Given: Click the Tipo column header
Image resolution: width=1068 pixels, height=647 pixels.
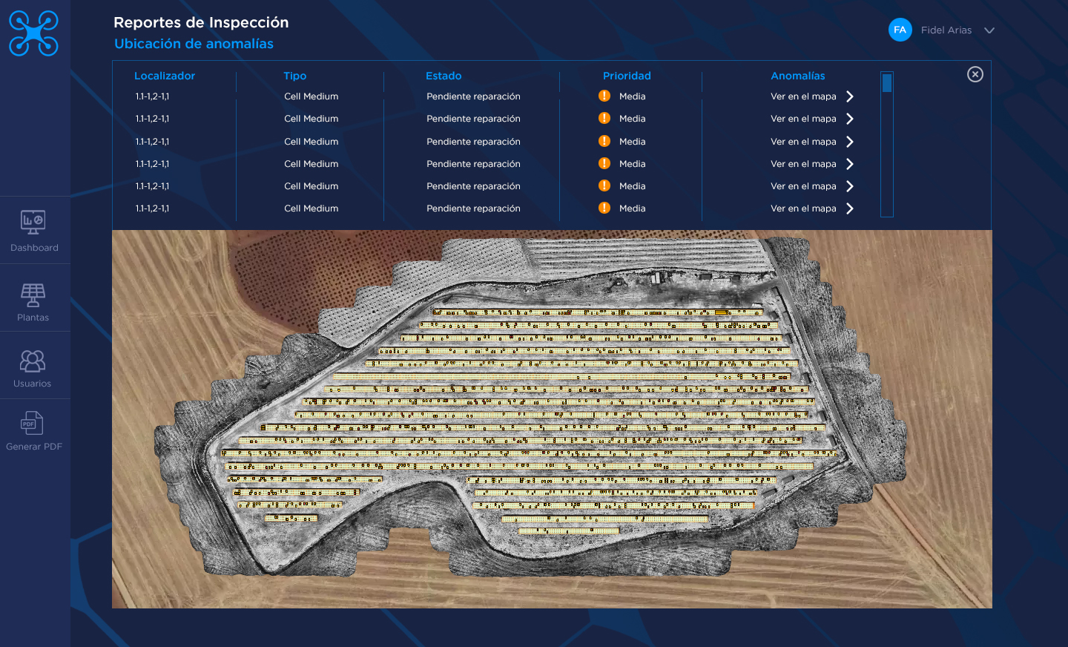Looking at the screenshot, I should click(294, 76).
